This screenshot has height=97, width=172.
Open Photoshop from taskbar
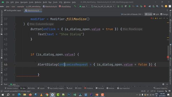(69, 95)
